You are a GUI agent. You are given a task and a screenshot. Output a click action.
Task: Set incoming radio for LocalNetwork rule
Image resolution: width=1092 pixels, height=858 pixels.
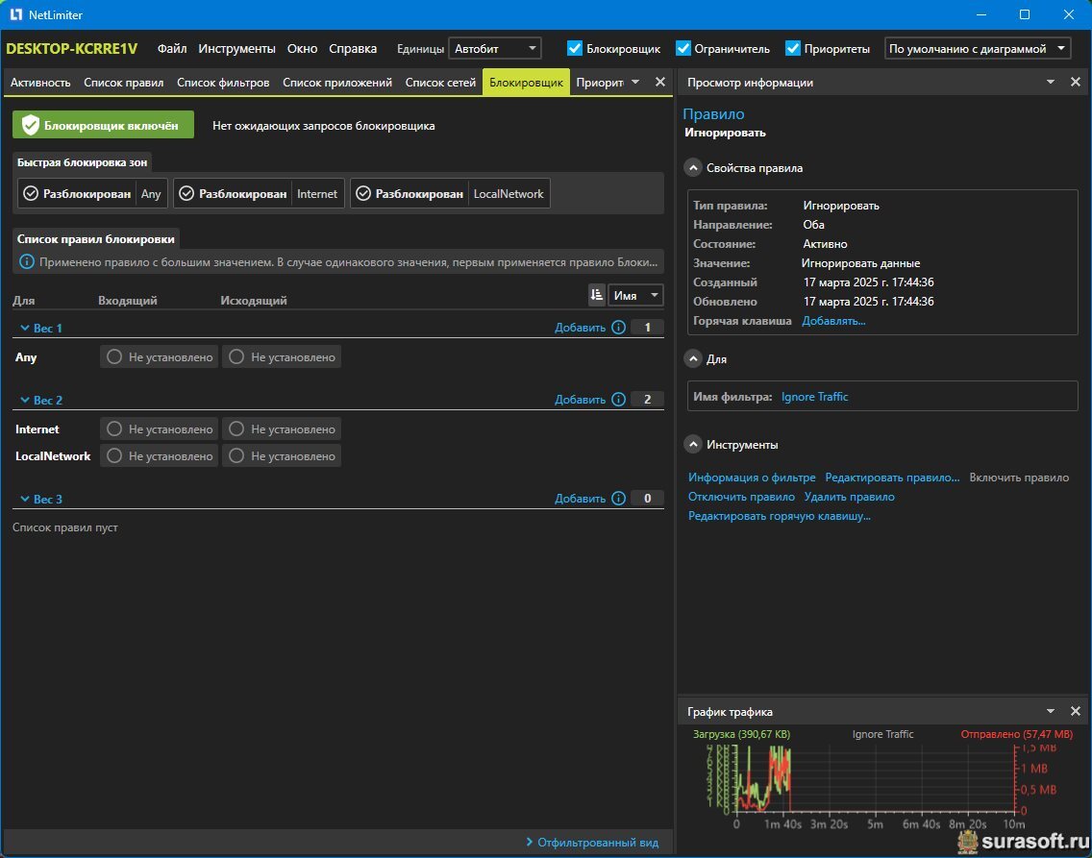pyautogui.click(x=114, y=455)
